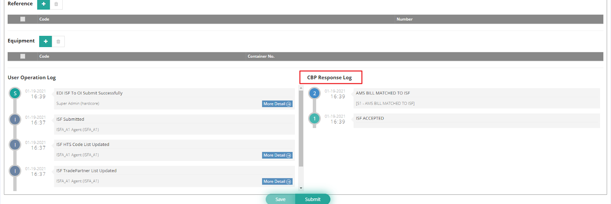Click the log scrollbar up arrow

(x=301, y=88)
